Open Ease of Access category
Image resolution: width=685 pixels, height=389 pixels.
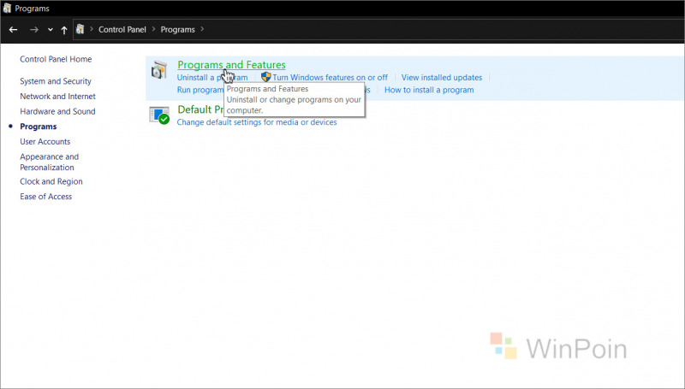[x=46, y=197]
